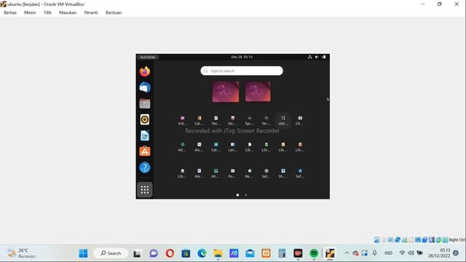Open Firefox from the Ubuntu dock

click(145, 71)
